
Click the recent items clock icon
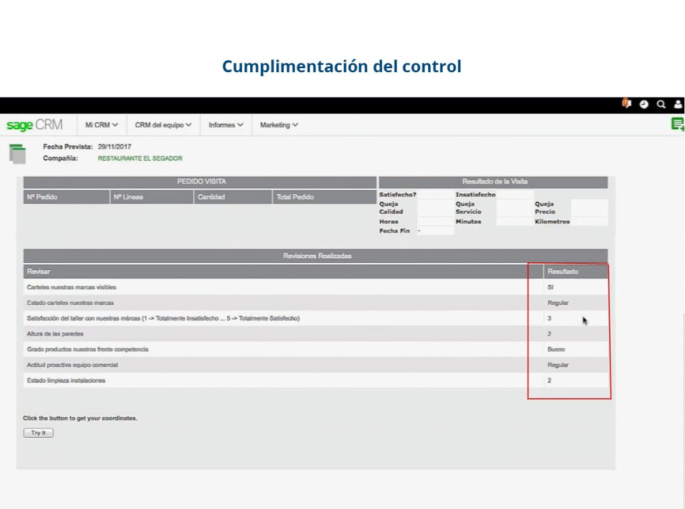pyautogui.click(x=644, y=105)
